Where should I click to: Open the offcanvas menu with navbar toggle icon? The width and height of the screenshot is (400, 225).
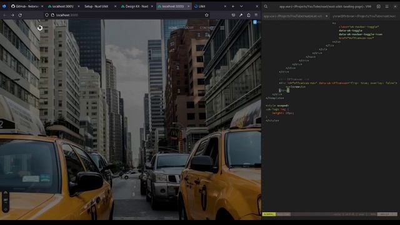222,27
